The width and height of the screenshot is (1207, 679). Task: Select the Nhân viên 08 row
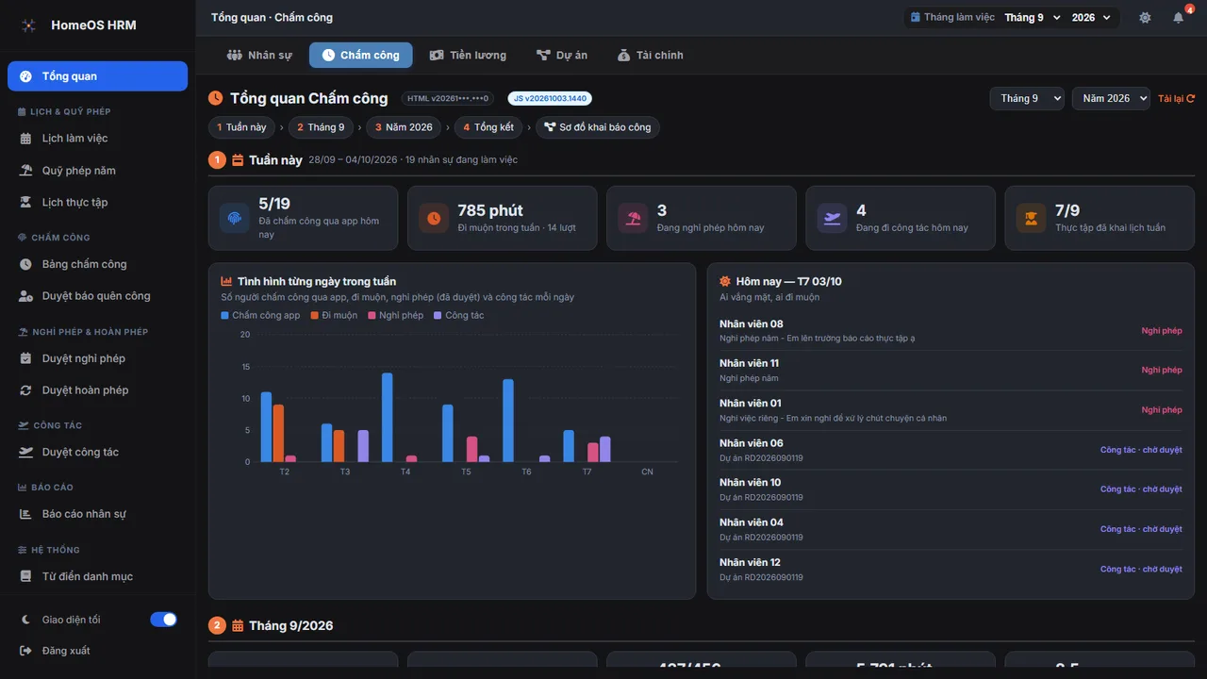951,331
